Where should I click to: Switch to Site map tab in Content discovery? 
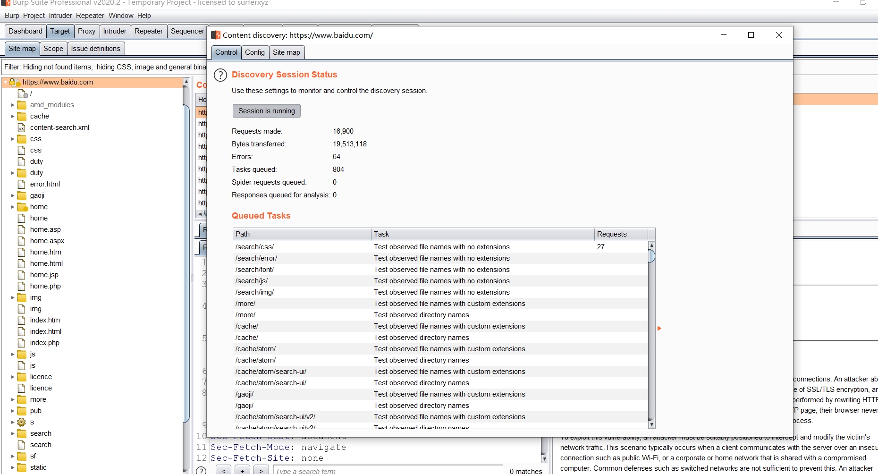[x=287, y=52]
